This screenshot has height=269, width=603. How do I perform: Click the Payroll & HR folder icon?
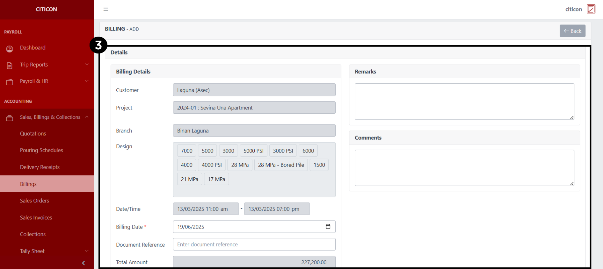[10, 82]
